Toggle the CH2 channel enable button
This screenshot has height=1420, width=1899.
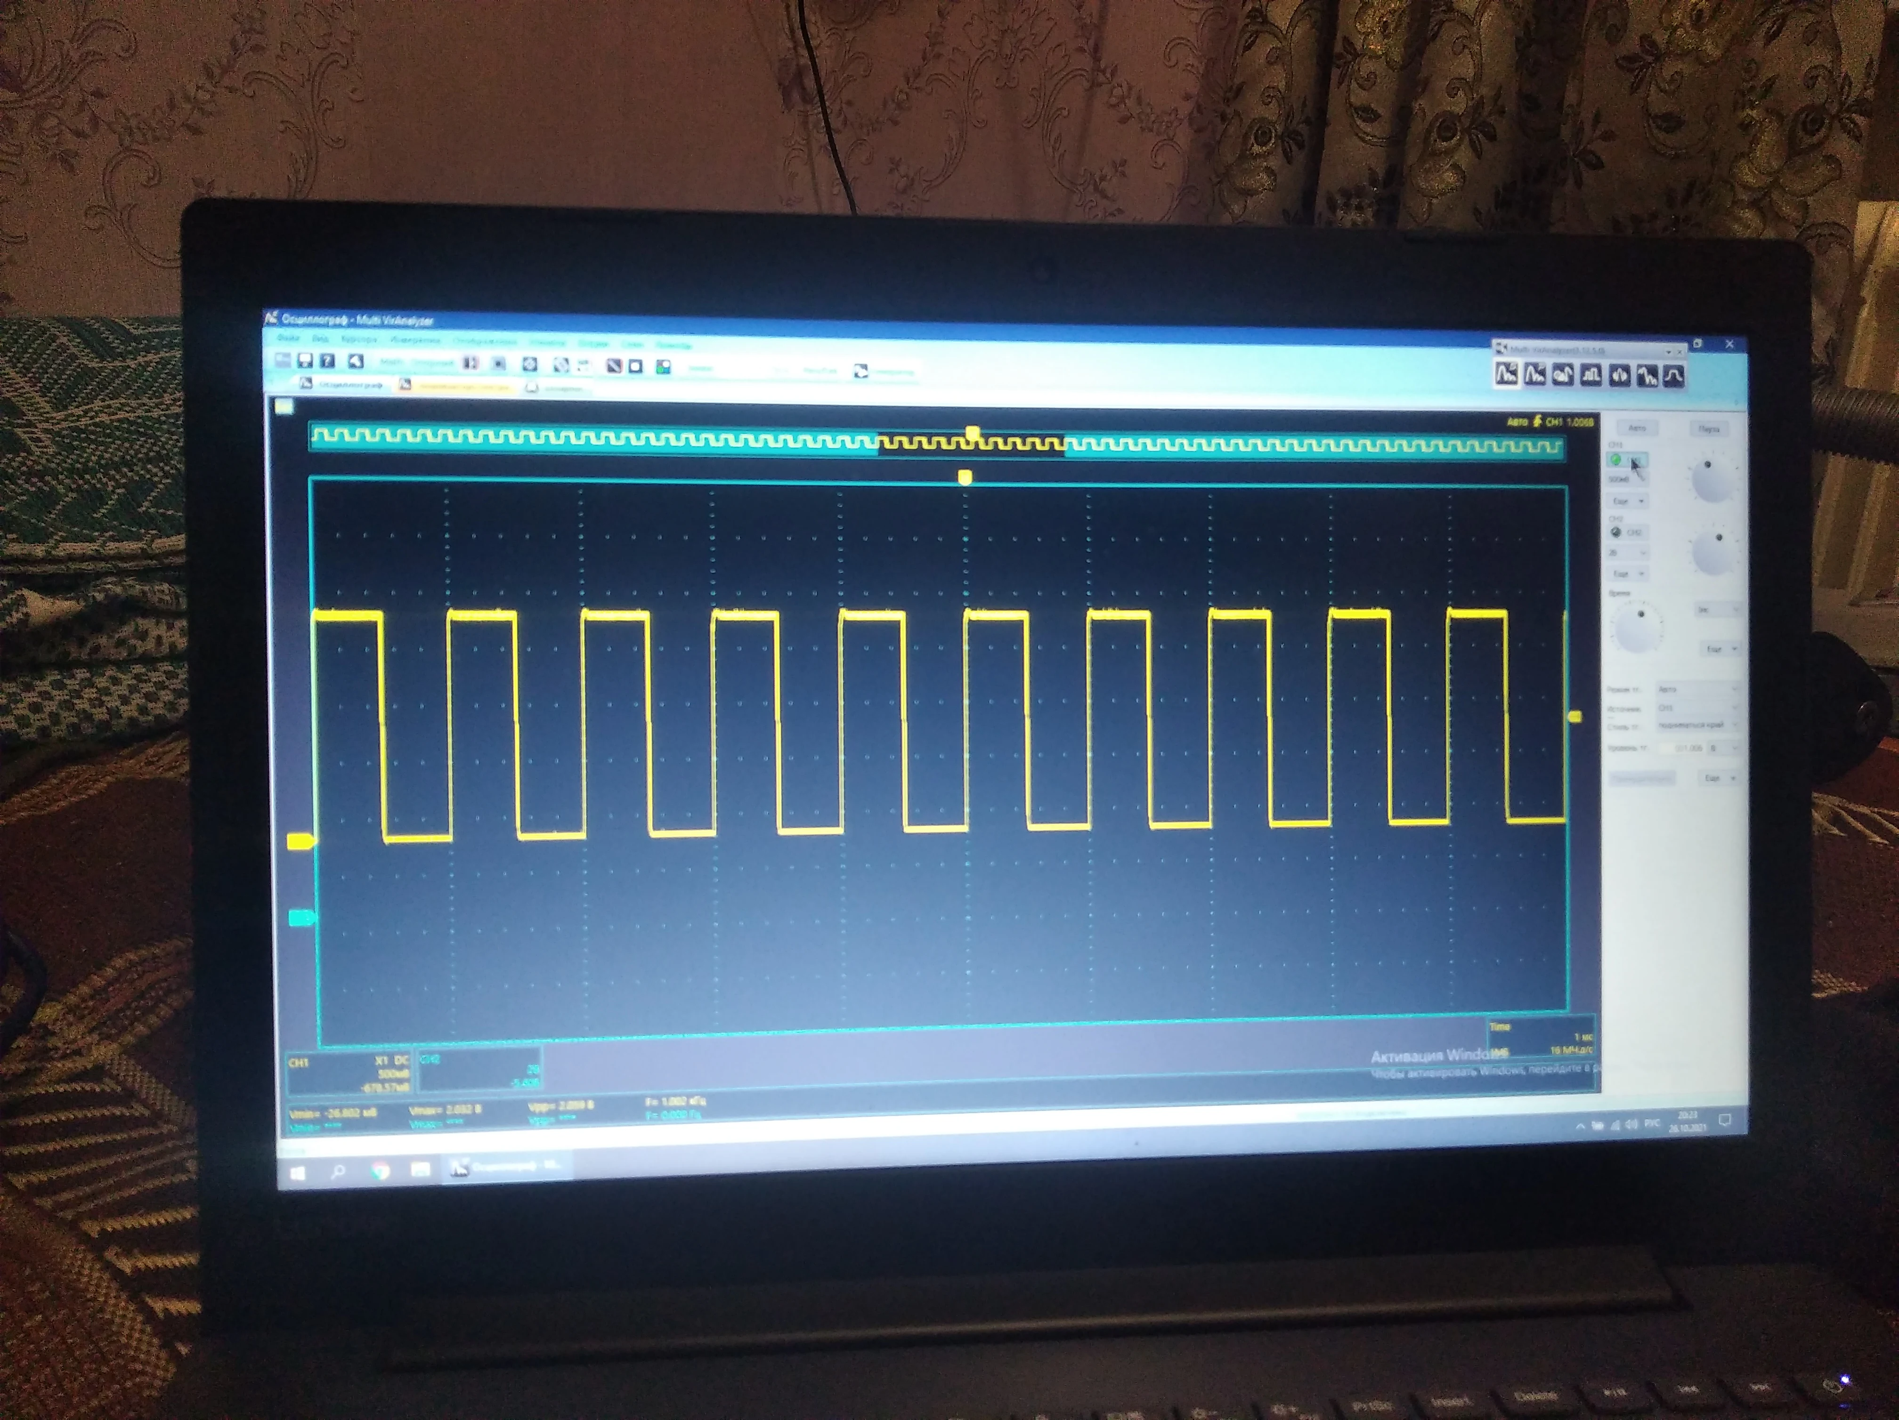tap(1626, 532)
